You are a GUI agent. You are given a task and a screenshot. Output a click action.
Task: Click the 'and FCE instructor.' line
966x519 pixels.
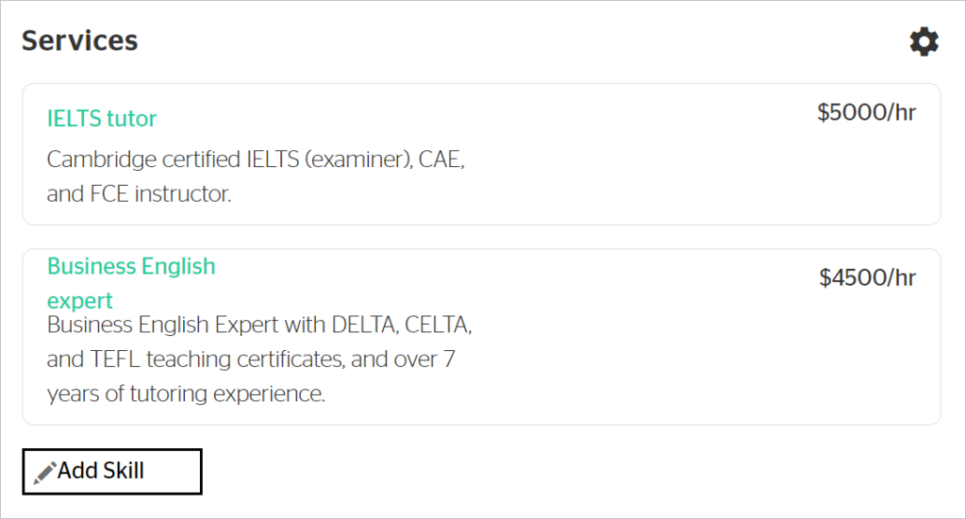point(140,194)
